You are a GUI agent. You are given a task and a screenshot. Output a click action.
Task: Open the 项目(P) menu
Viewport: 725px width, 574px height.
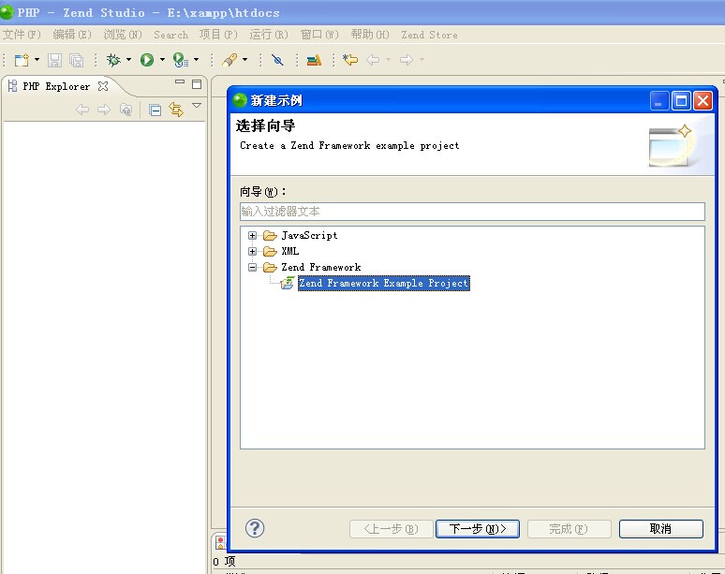pyautogui.click(x=218, y=35)
